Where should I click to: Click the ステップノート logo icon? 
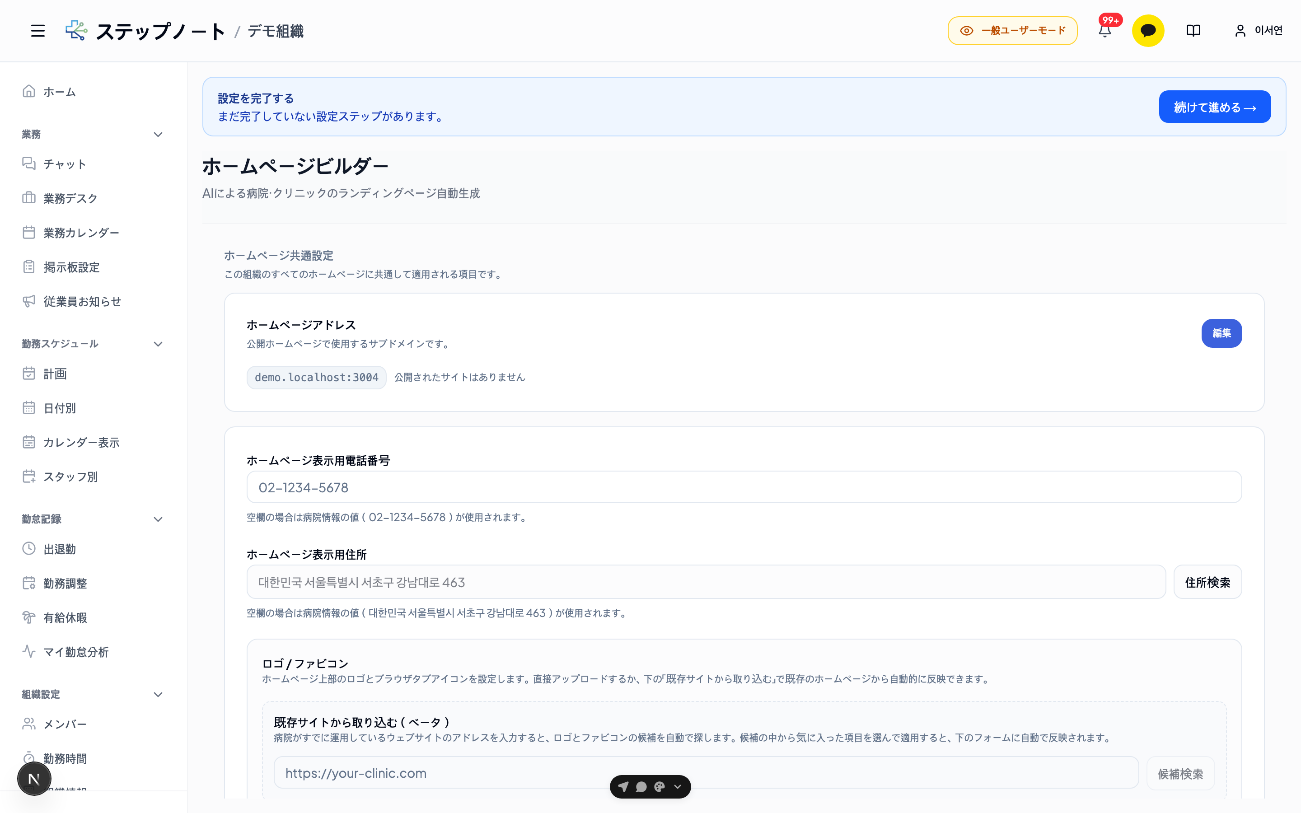(x=76, y=31)
